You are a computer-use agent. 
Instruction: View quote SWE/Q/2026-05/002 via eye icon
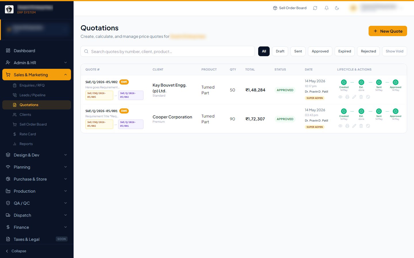tap(340, 97)
